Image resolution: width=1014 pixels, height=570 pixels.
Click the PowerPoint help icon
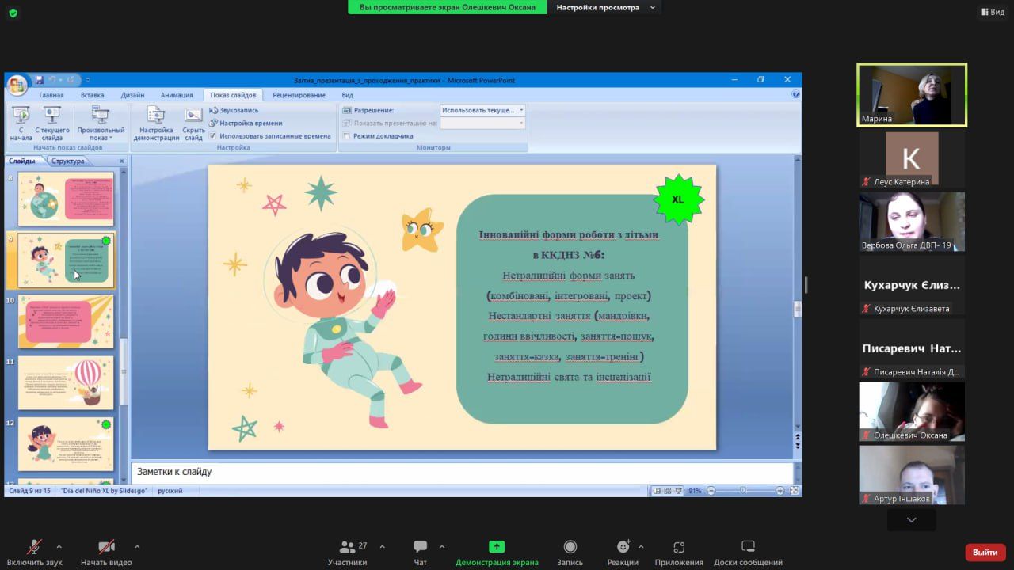point(795,94)
